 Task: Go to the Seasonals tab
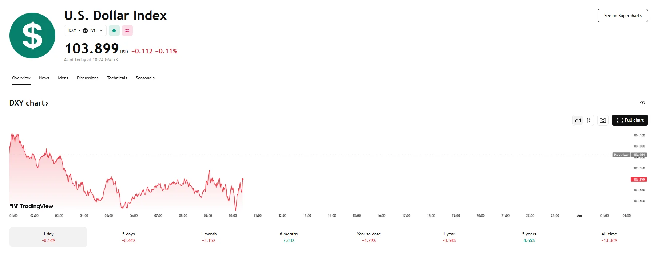click(145, 78)
